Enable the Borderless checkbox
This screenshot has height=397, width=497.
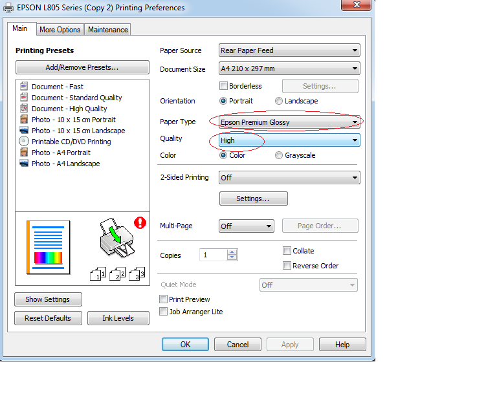click(x=224, y=86)
